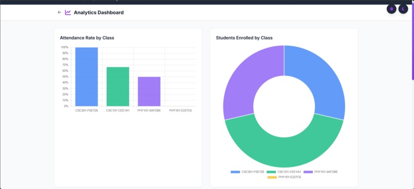The width and height of the screenshot is (414, 189).
Task: Click Attendance Rate by Class heading
Action: pos(87,37)
